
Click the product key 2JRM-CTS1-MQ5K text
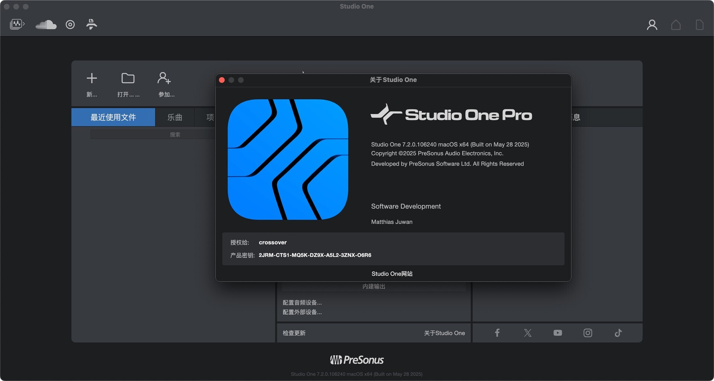pyautogui.click(x=315, y=255)
